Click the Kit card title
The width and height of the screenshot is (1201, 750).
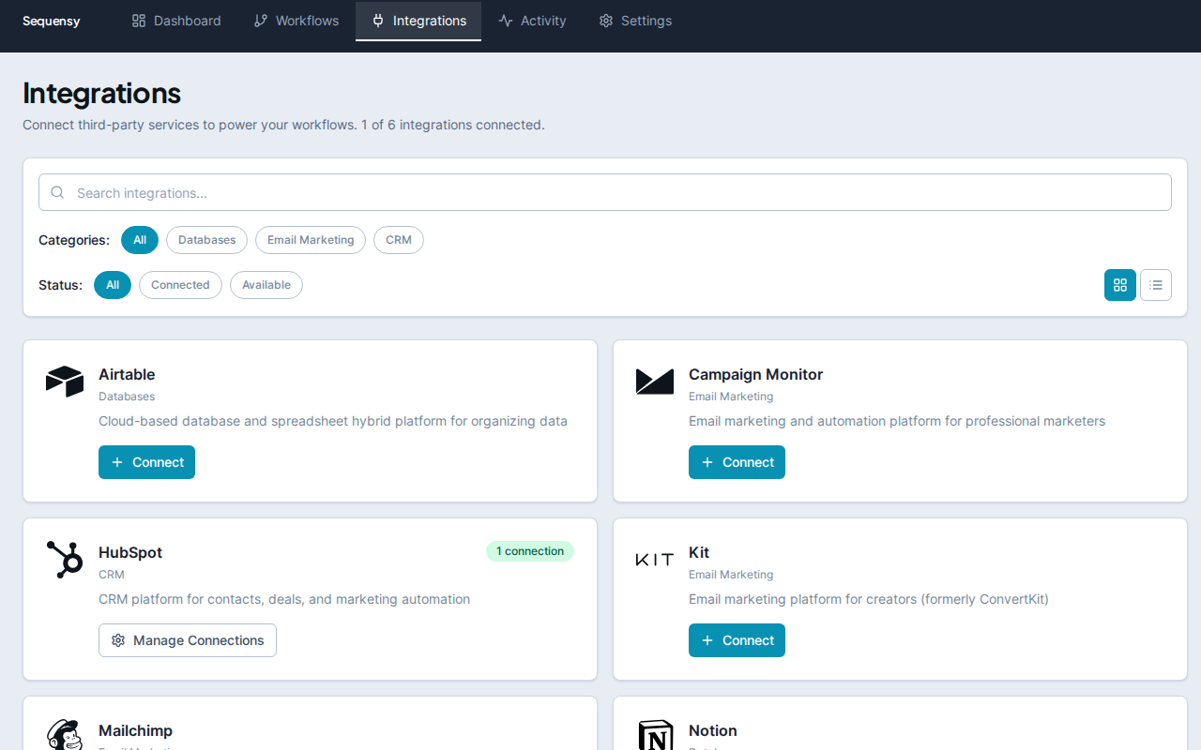699,552
